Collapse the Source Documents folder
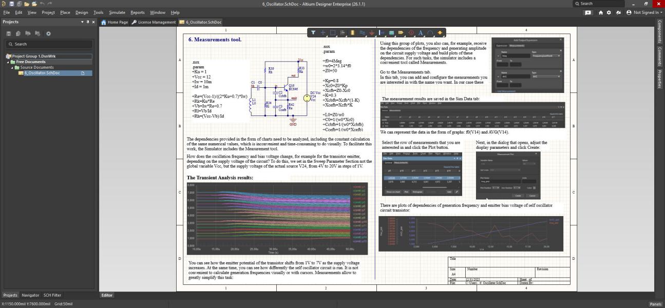665x308 pixels. 13,67
